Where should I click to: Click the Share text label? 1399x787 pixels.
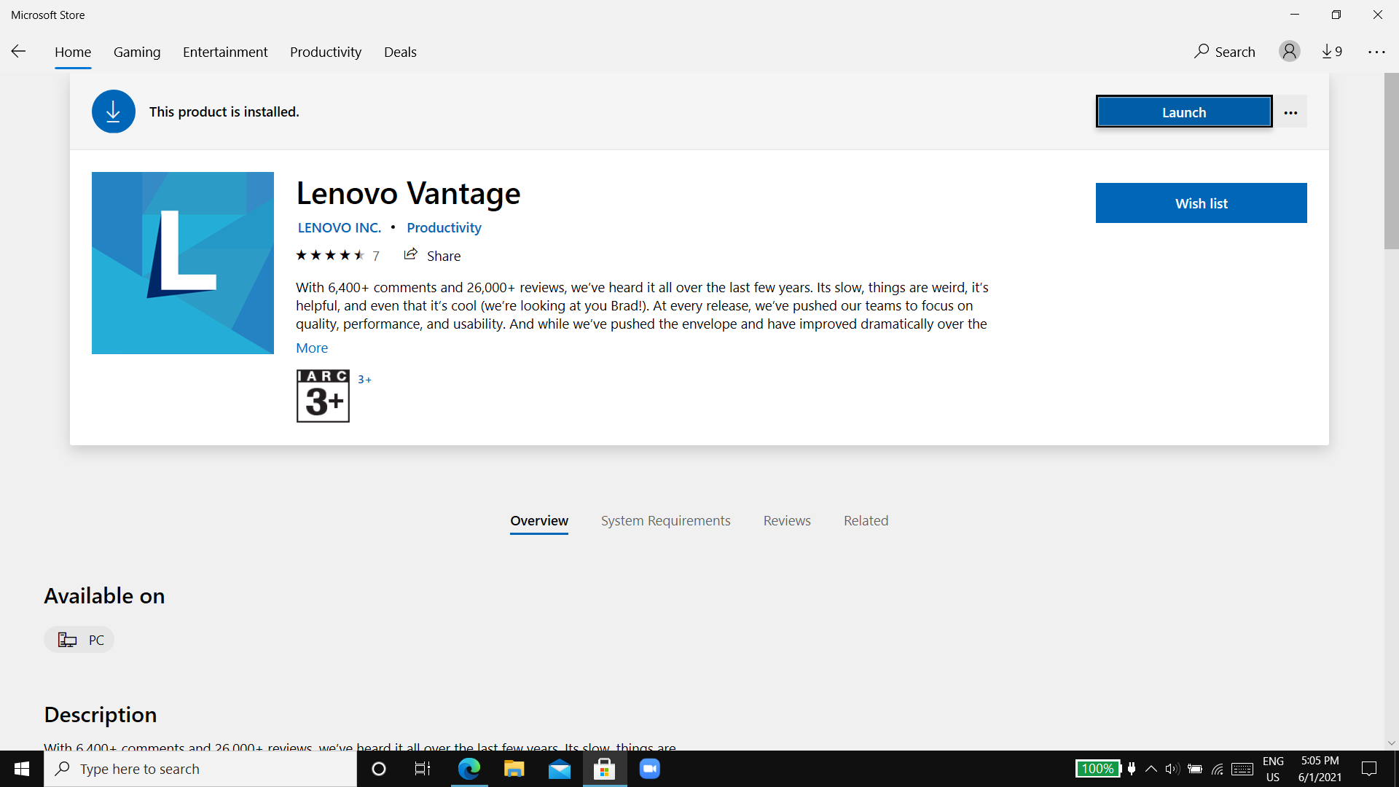point(443,256)
